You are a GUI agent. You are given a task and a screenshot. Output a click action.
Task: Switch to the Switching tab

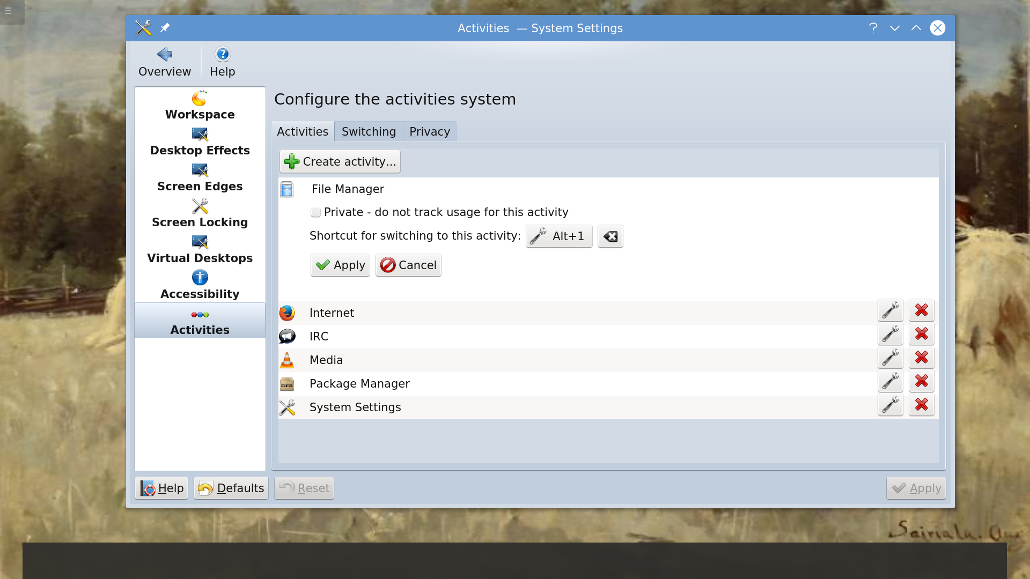[x=369, y=132]
